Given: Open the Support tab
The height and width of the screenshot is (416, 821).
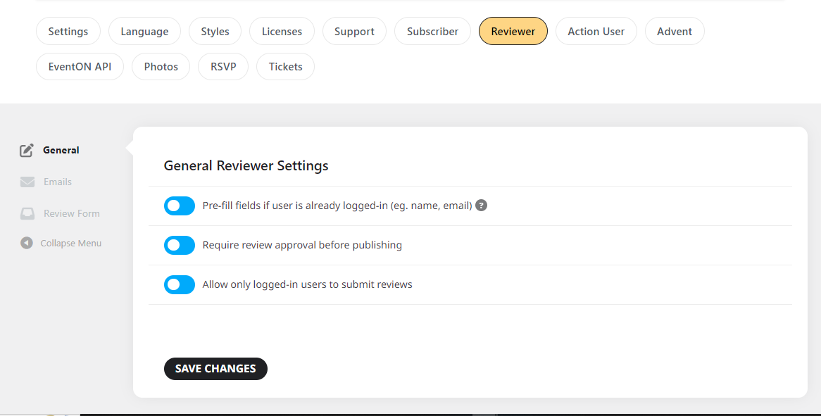Looking at the screenshot, I should [x=354, y=32].
